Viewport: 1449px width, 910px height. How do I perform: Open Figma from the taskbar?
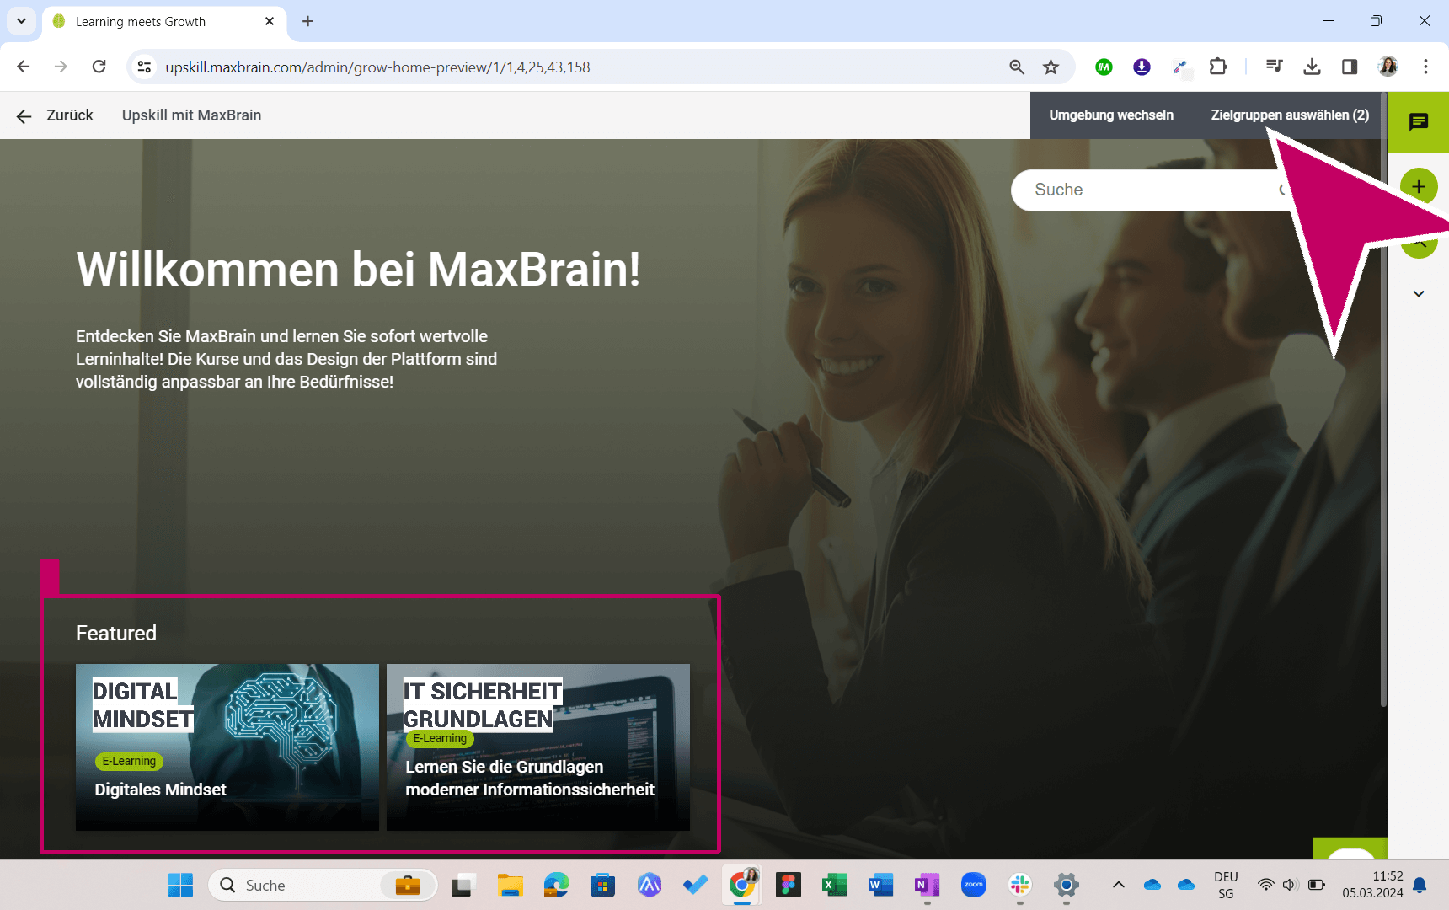pyautogui.click(x=789, y=885)
